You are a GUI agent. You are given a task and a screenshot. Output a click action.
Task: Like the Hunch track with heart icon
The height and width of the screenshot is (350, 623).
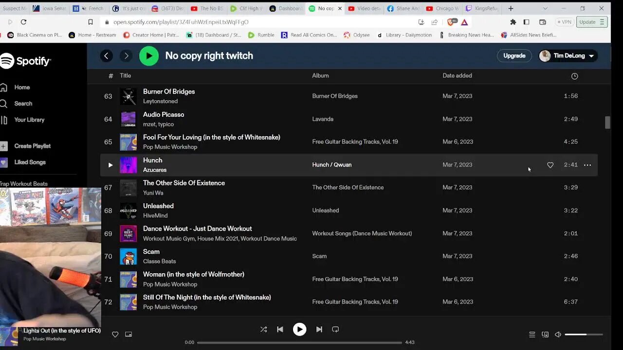click(550, 165)
